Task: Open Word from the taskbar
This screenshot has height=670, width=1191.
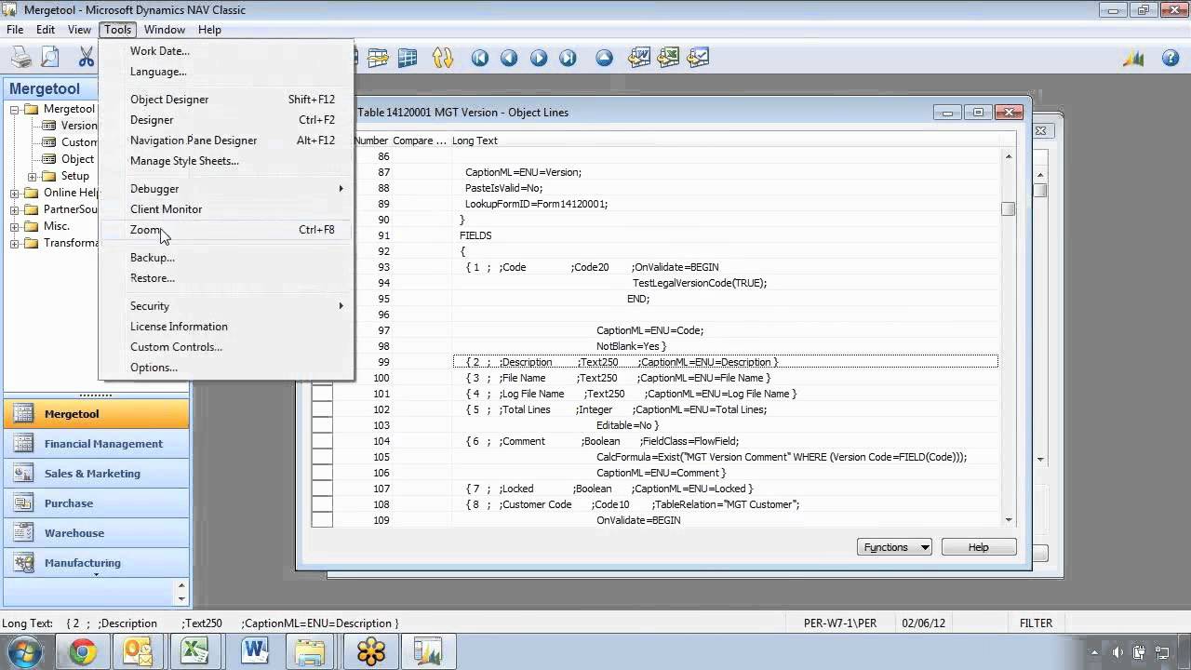Action: (x=255, y=651)
